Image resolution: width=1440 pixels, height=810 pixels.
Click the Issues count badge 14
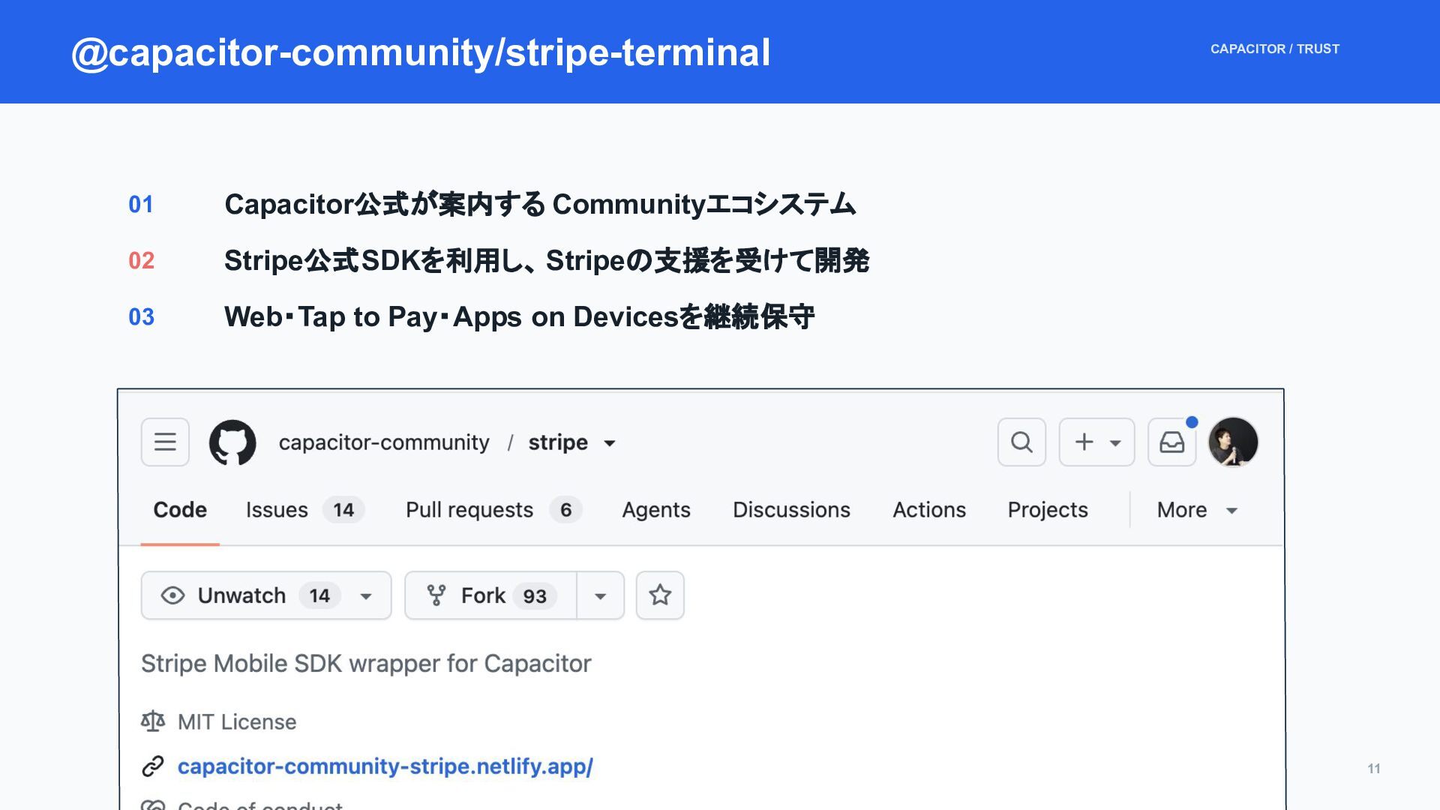pos(343,510)
